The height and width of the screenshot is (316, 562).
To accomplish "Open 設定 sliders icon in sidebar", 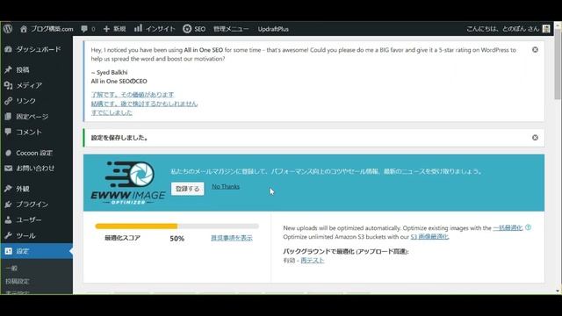I will [x=8, y=251].
